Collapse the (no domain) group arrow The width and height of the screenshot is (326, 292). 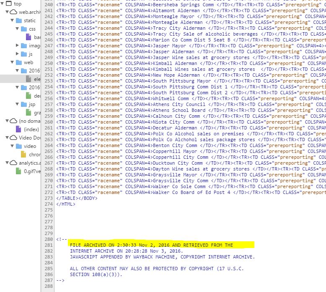pyautogui.click(x=7, y=121)
